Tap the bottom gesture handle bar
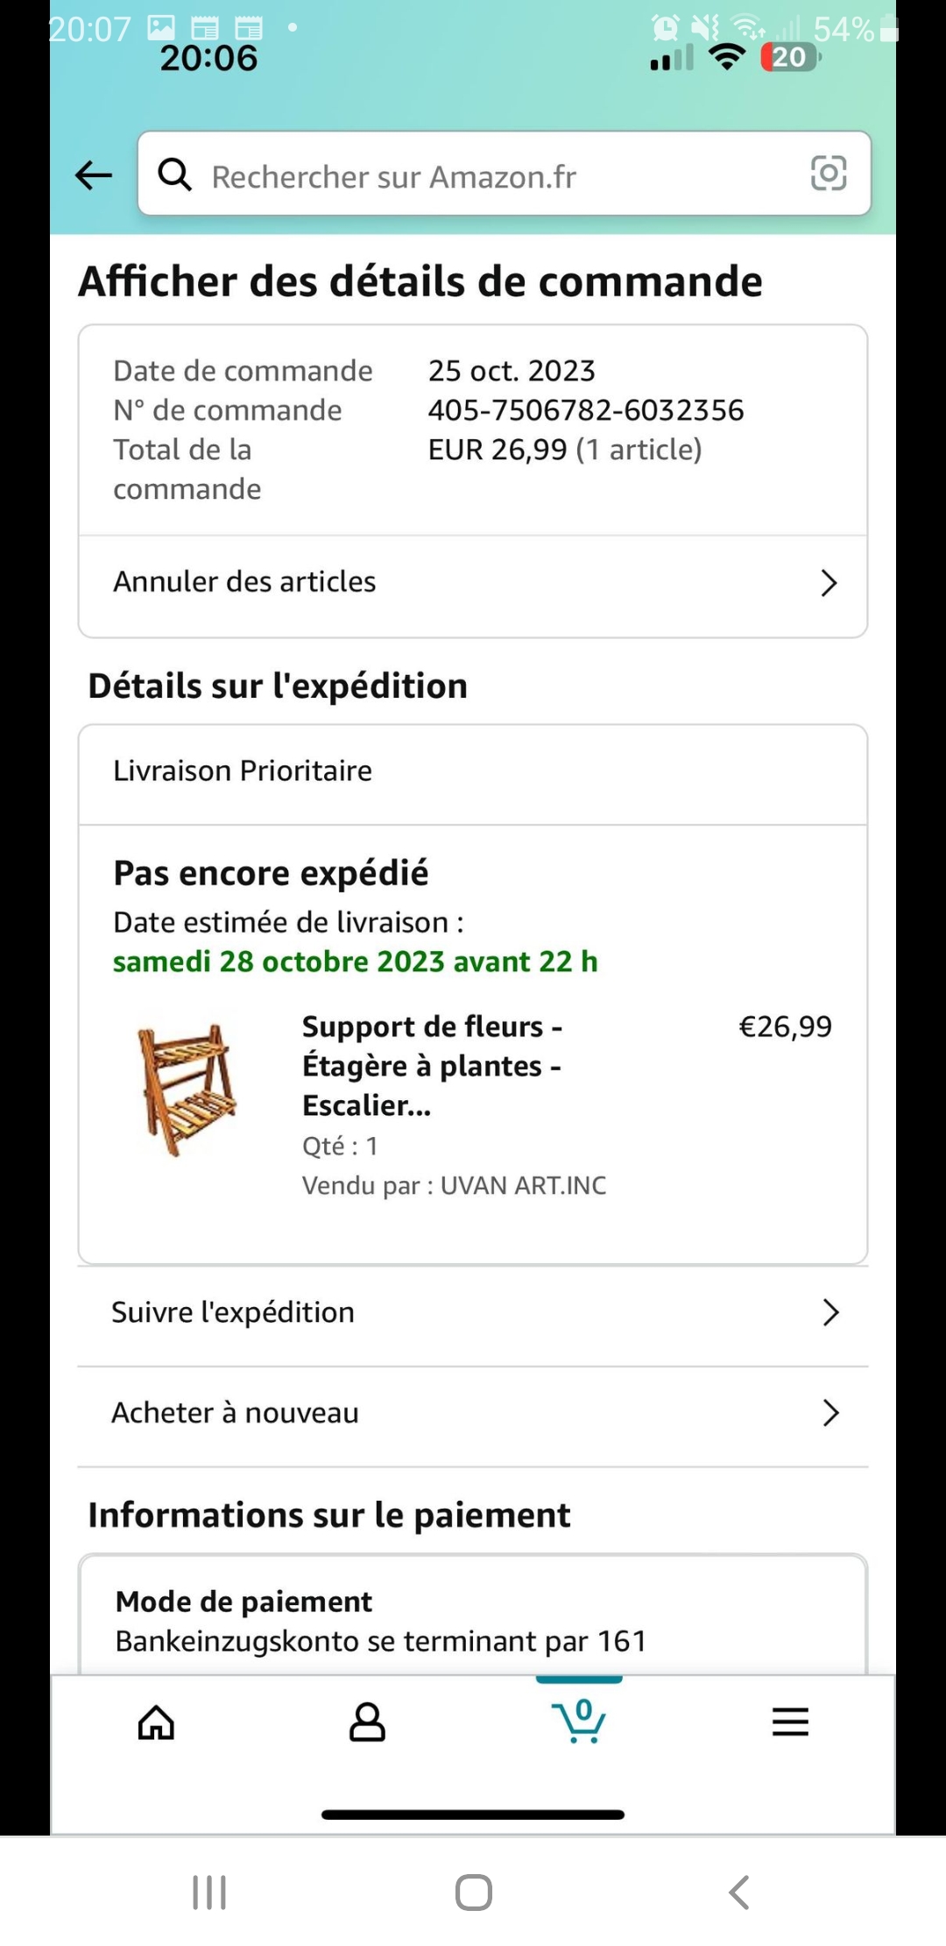 point(473,1815)
